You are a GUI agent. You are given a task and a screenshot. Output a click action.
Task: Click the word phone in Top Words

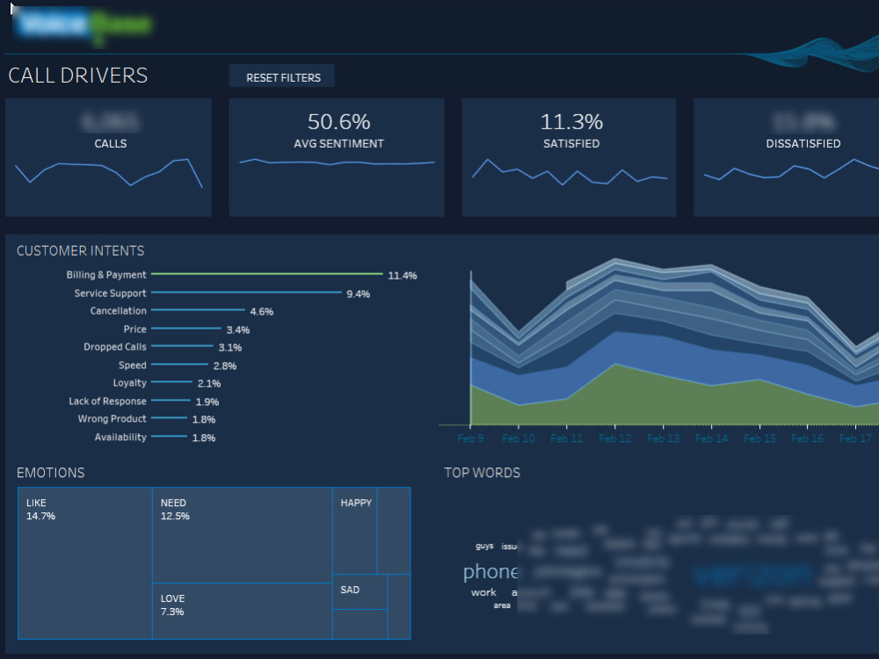click(x=490, y=571)
